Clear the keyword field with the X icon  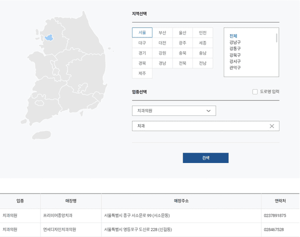(271, 126)
